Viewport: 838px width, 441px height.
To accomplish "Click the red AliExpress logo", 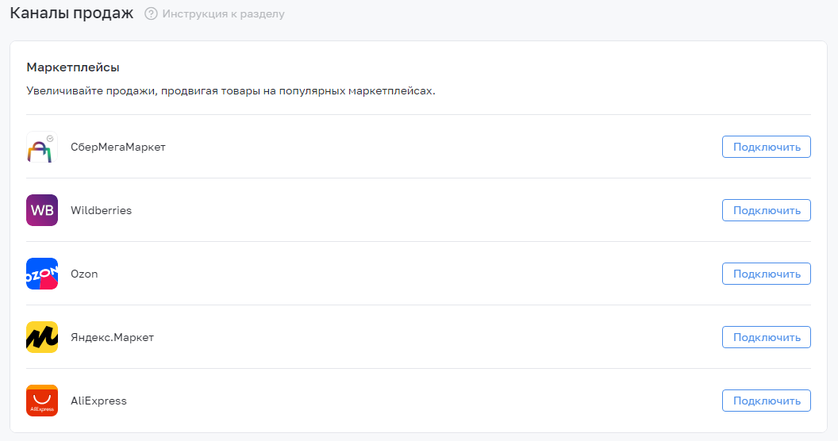I will pos(42,401).
